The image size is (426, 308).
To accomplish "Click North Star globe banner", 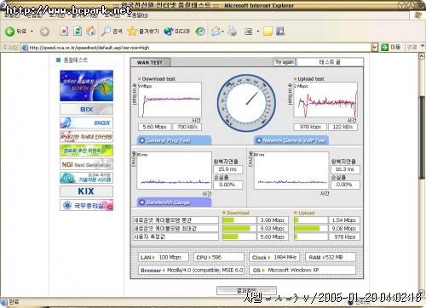I will click(x=86, y=86).
